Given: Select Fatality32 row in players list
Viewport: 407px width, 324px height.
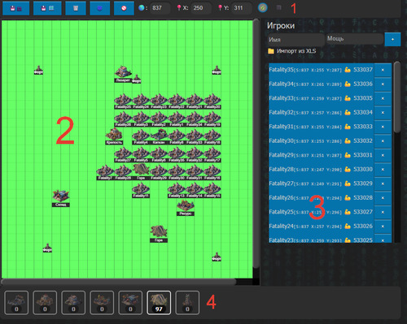Looking at the screenshot, I should [322, 112].
